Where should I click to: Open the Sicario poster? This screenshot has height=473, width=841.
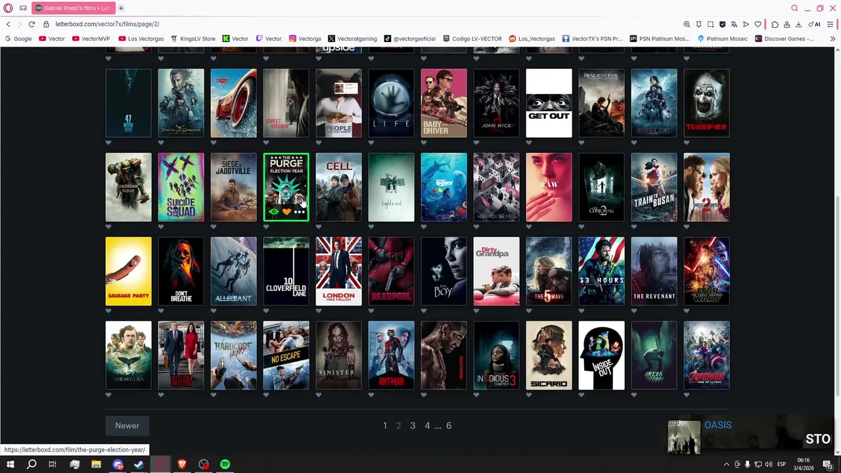549,355
